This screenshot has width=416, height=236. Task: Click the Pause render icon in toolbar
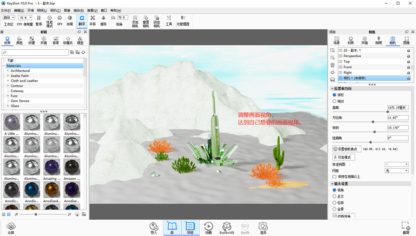pos(39,21)
